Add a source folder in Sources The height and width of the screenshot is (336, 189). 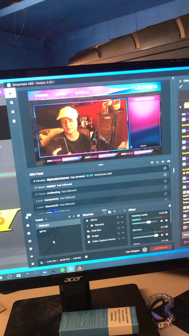(109, 212)
